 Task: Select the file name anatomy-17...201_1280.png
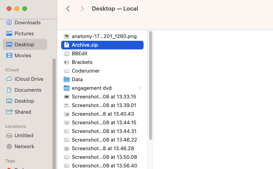click(104, 36)
